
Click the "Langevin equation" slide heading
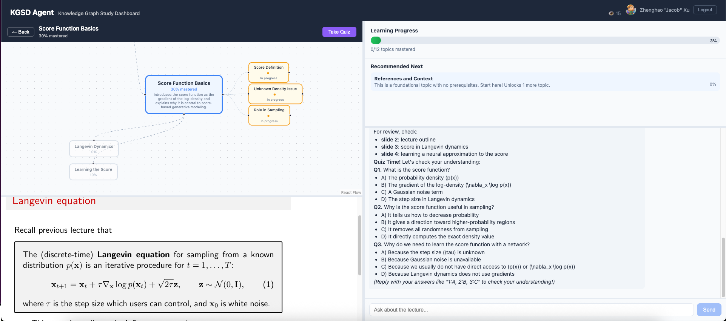pyautogui.click(x=54, y=201)
